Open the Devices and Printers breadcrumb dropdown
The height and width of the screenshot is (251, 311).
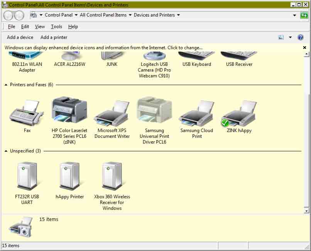178,15
